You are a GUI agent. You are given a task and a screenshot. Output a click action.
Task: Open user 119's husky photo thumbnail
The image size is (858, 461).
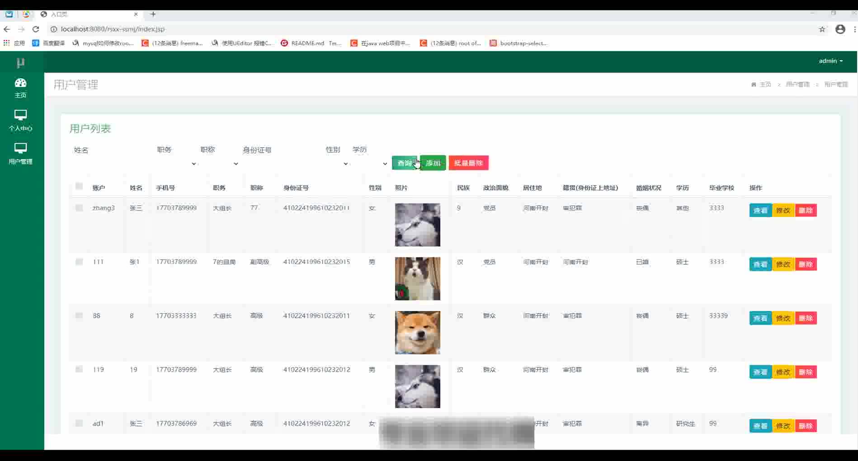pyautogui.click(x=418, y=386)
